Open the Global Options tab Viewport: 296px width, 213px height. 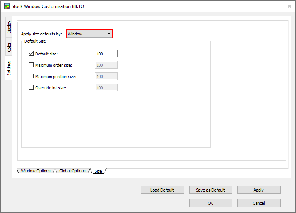pos(73,171)
